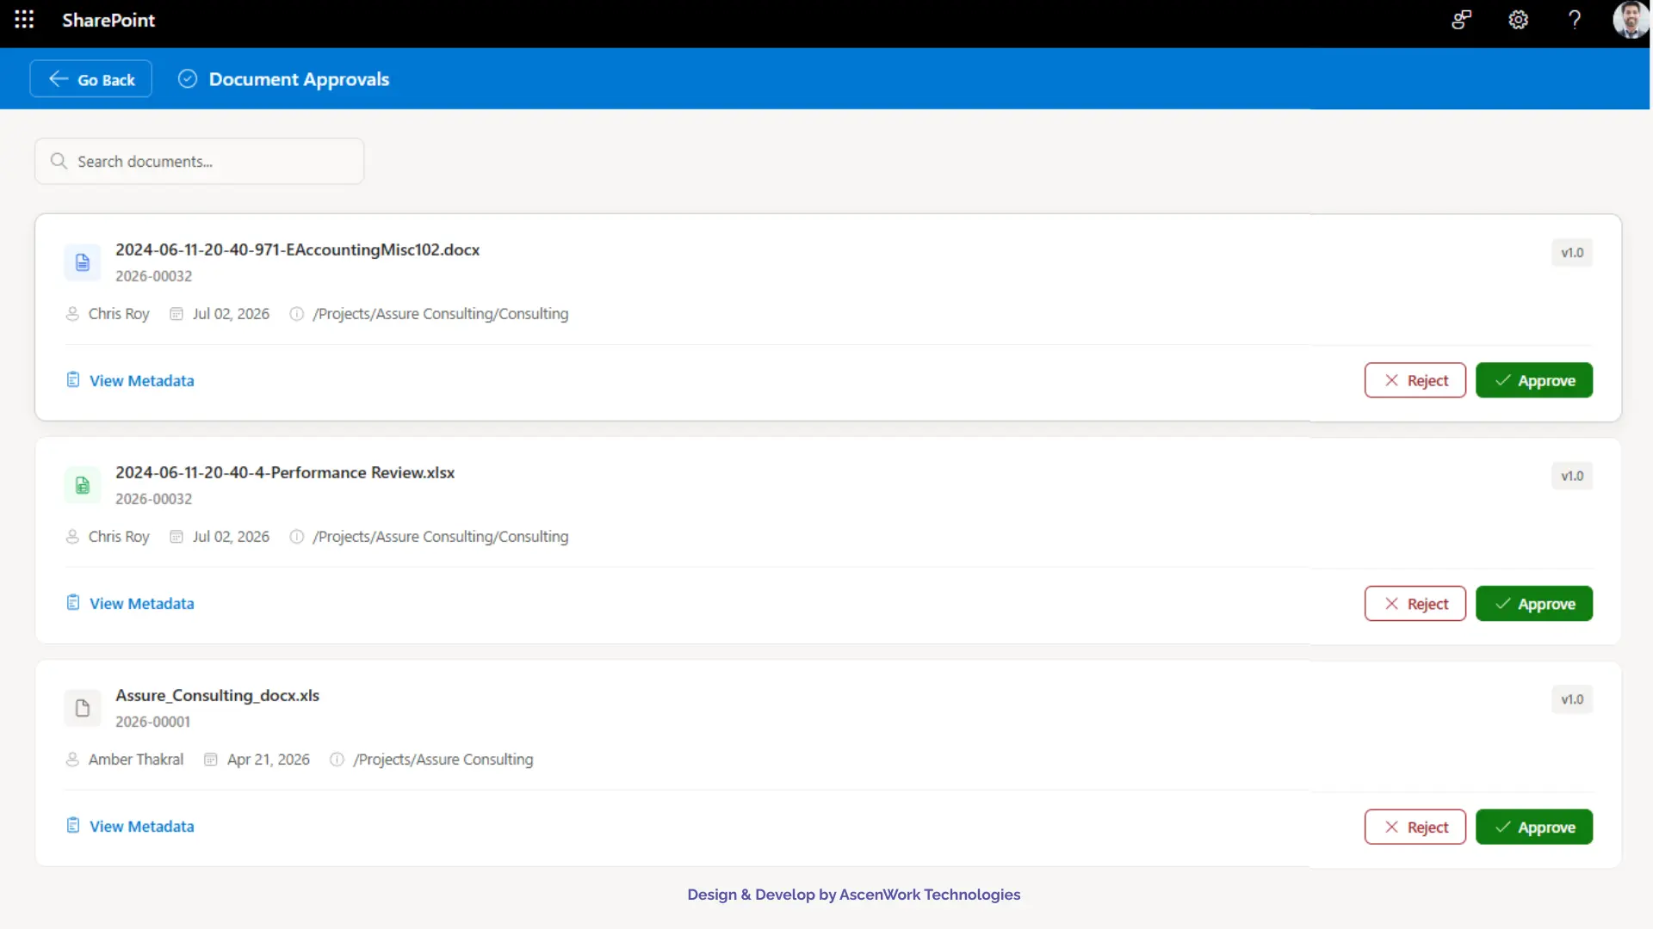View Metadata for EAccountingMisc102.docx

[130, 380]
